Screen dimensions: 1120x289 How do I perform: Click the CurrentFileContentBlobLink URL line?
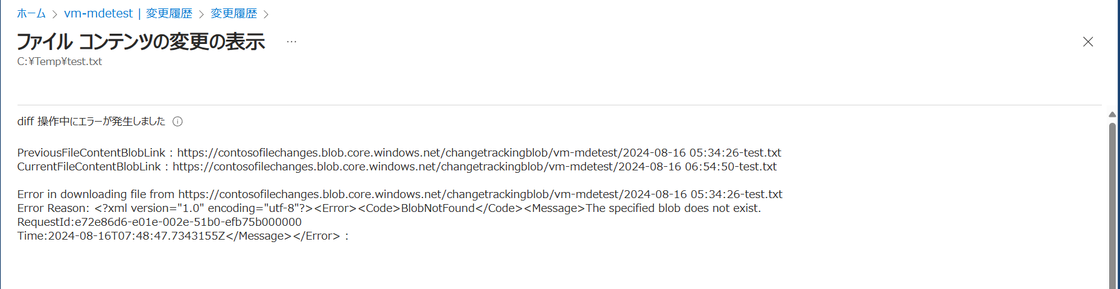396,167
